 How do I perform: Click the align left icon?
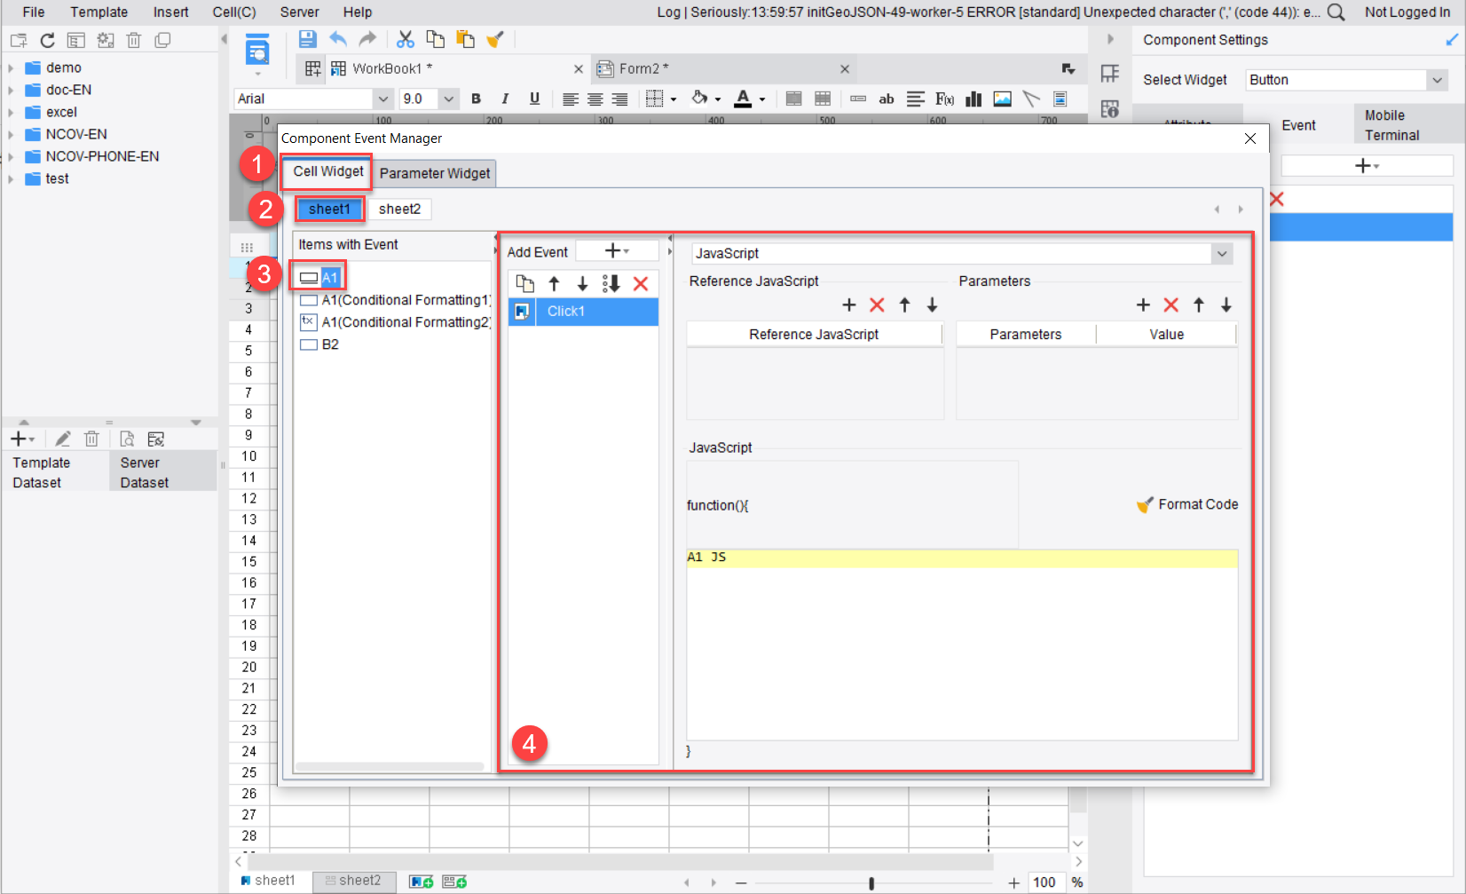pos(570,99)
